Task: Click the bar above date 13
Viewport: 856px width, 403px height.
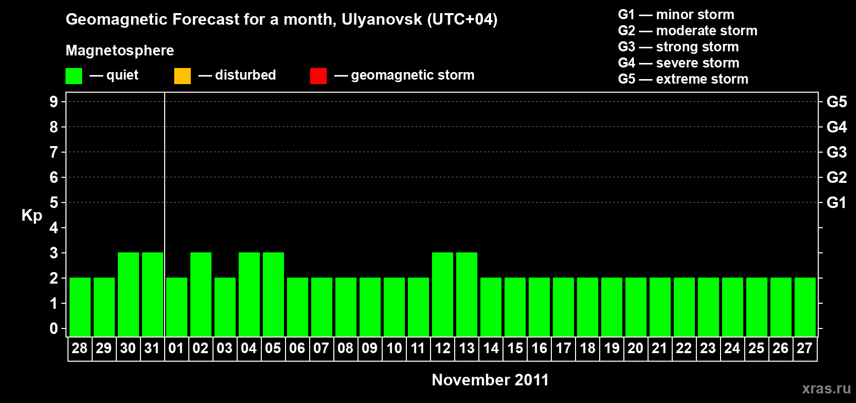Action: pos(467,294)
